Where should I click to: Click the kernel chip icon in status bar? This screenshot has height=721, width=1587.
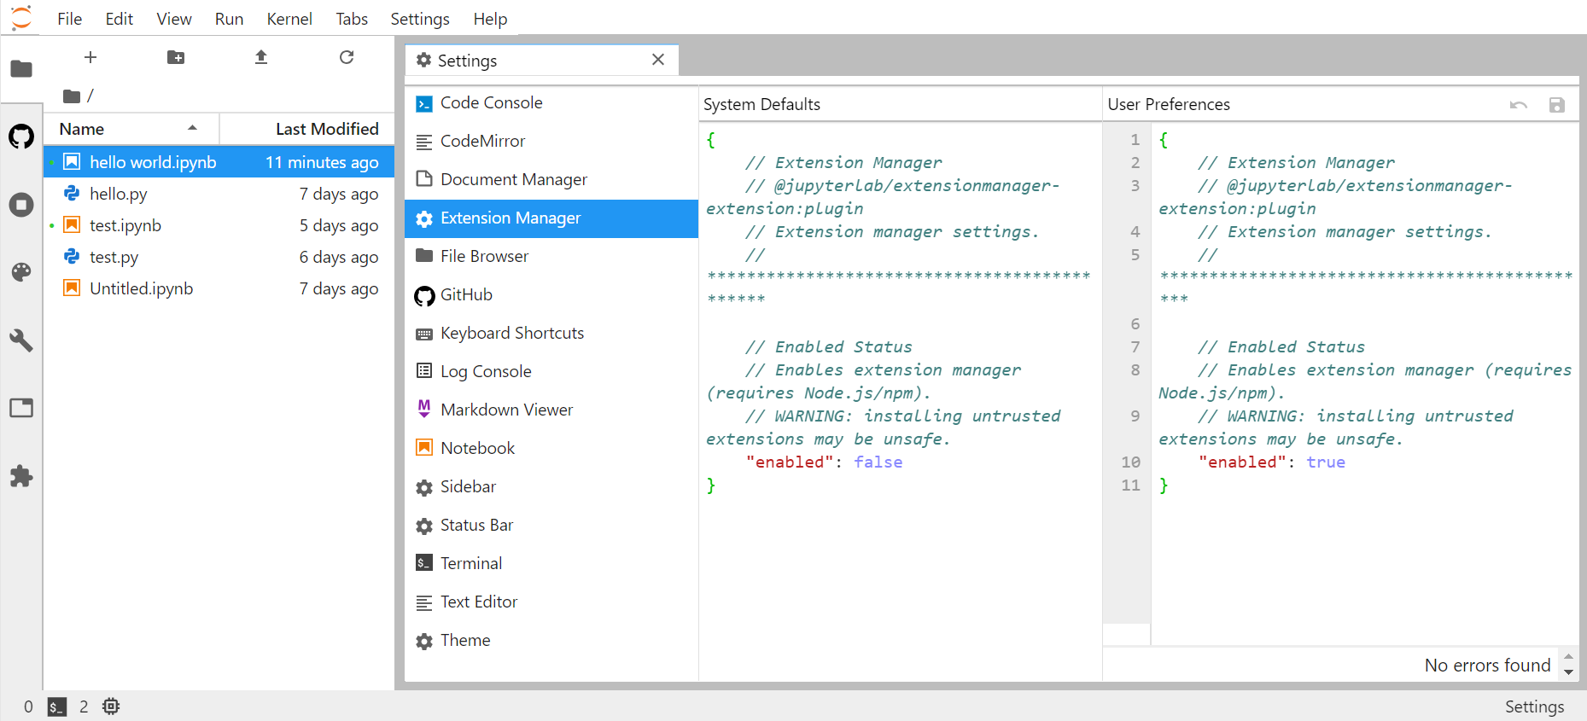(111, 706)
